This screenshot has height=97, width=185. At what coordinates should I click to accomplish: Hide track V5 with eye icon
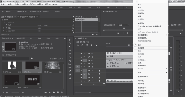92,54
